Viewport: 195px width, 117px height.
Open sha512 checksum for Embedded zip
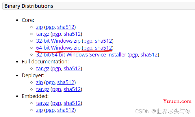[x=66, y=110]
